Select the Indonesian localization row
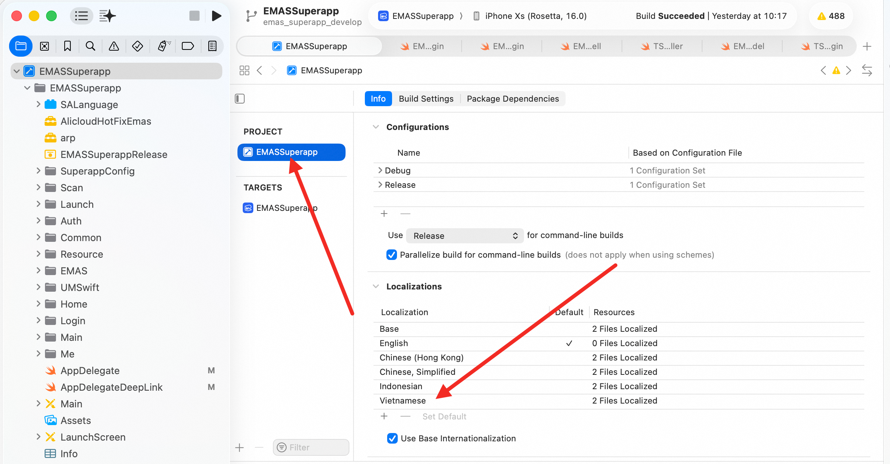The image size is (890, 464). point(619,386)
